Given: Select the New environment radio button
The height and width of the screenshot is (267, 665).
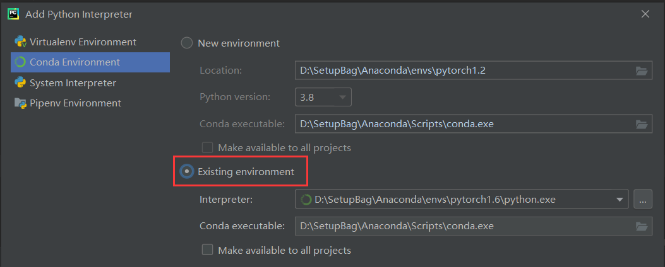Looking at the screenshot, I should [187, 43].
